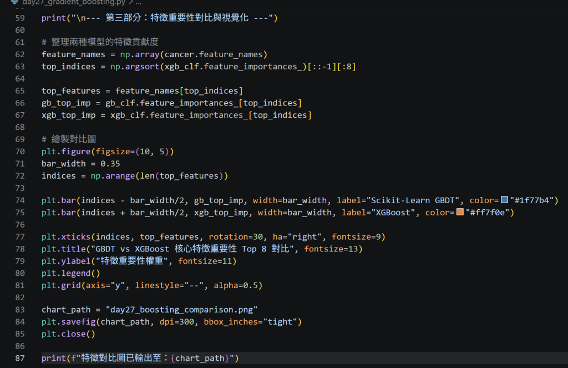
Task: Click the "print" call on line 59
Action: (54, 18)
